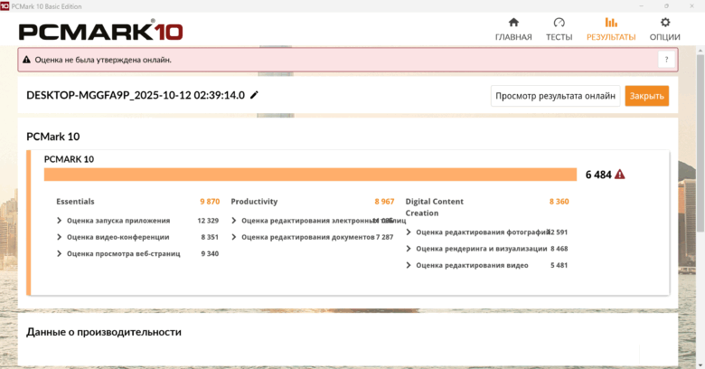Click the Digital Content Creation score 8 360
The height and width of the screenshot is (369, 705).
tap(559, 202)
